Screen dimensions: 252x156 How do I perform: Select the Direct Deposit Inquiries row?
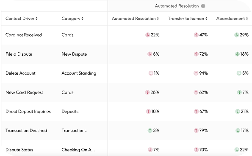pos(126,111)
